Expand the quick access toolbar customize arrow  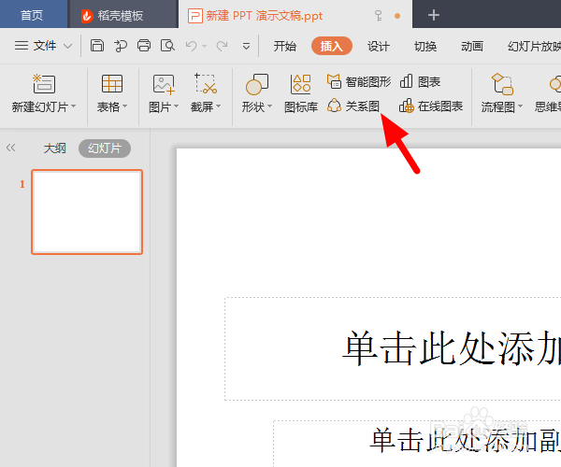[x=246, y=46]
